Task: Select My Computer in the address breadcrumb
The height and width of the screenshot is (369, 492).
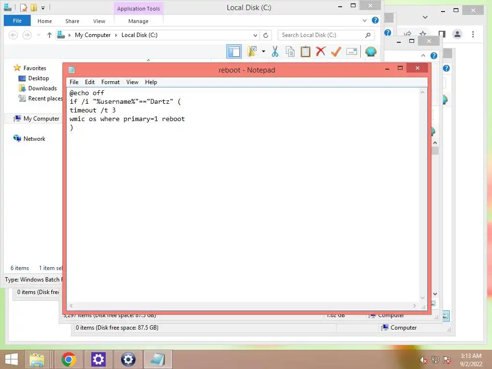Action: click(x=93, y=35)
